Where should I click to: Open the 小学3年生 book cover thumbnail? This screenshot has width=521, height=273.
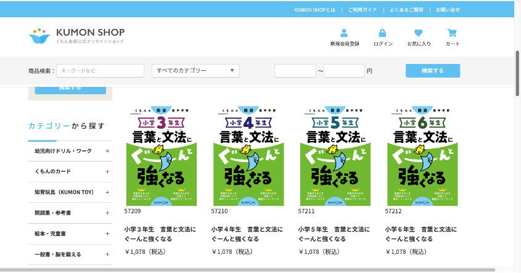(x=162, y=156)
